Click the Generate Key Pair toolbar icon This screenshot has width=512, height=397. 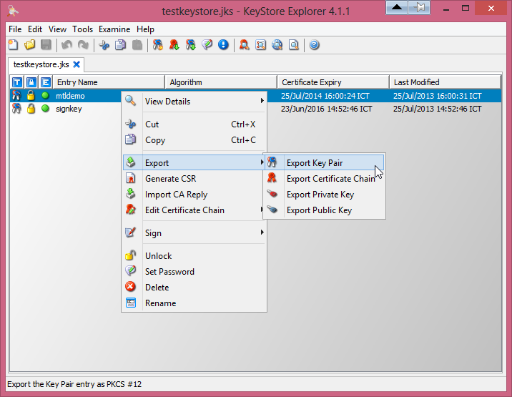coord(158,45)
